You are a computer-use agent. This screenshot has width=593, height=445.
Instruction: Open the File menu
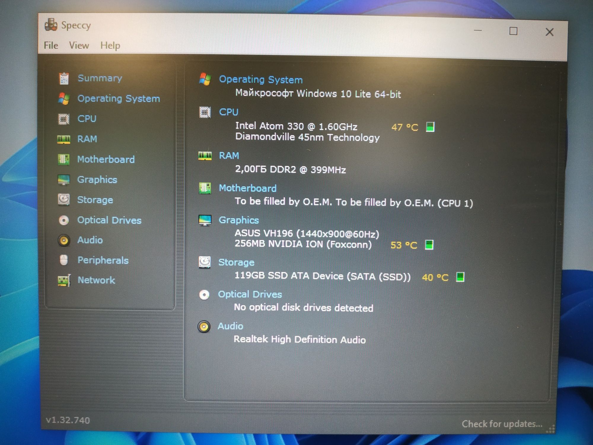click(51, 45)
